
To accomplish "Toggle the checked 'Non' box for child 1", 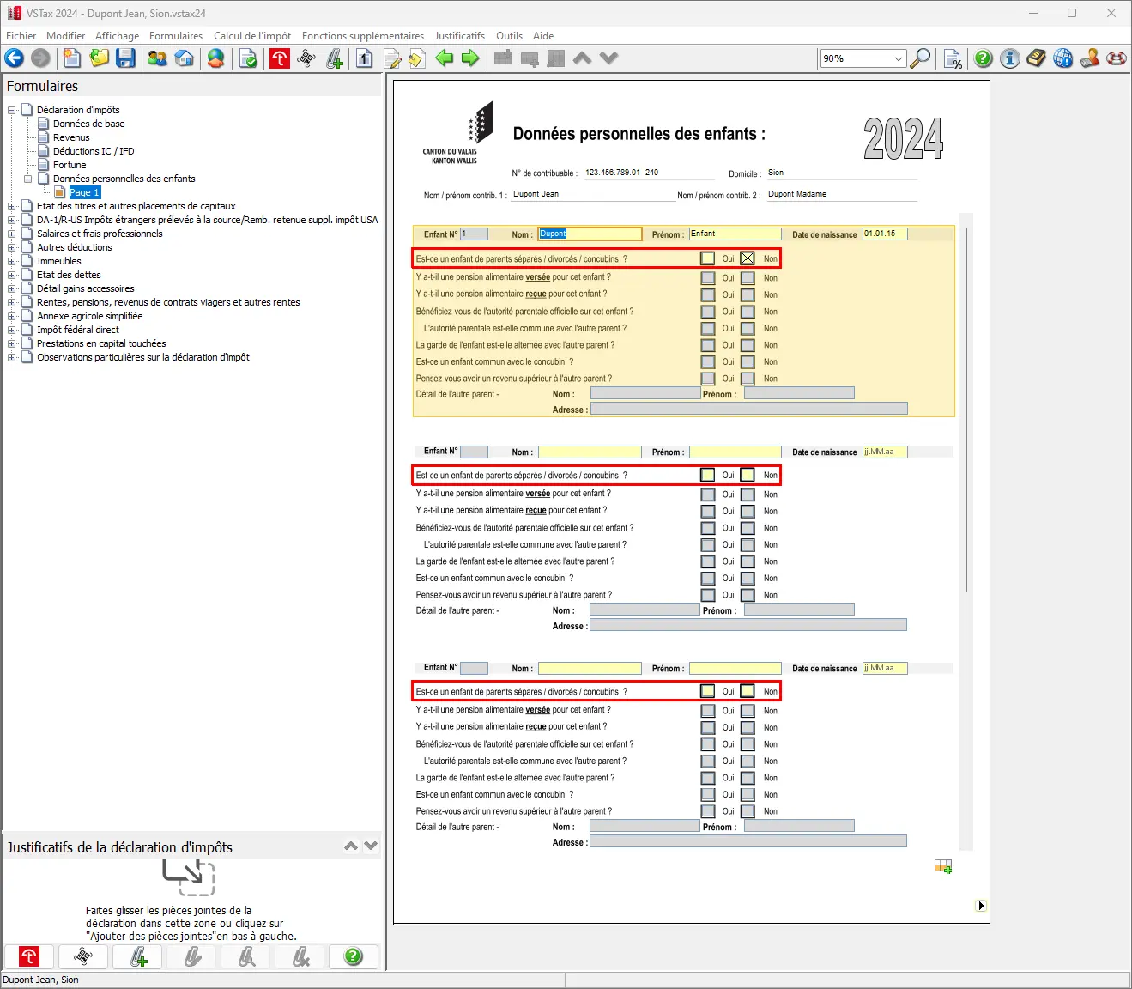I will point(748,258).
